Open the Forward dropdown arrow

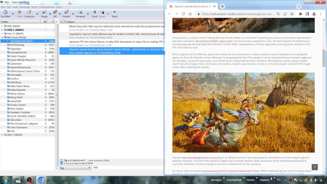click(88, 14)
